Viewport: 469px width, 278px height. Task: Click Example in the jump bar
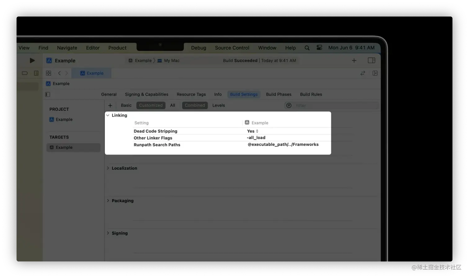pos(58,84)
